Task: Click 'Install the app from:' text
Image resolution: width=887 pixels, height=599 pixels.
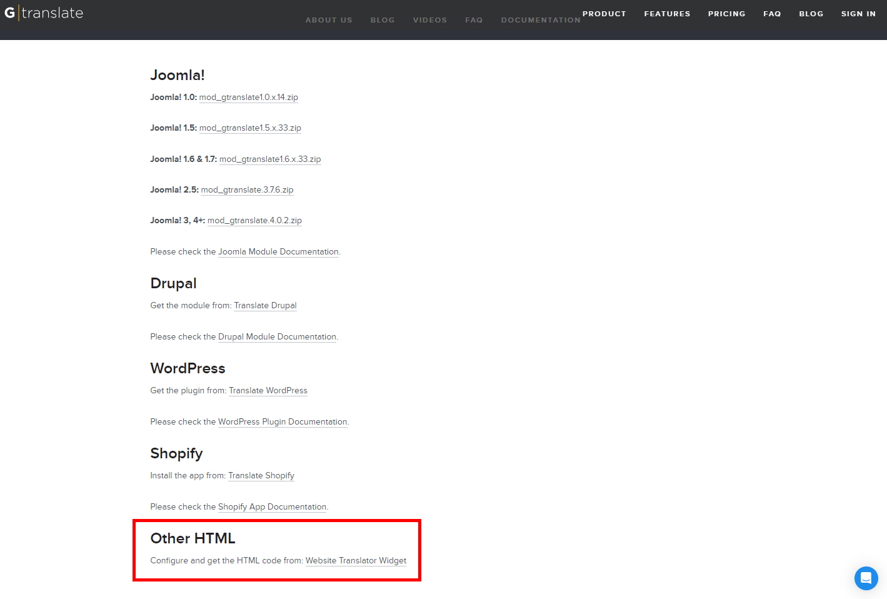Action: tap(188, 476)
